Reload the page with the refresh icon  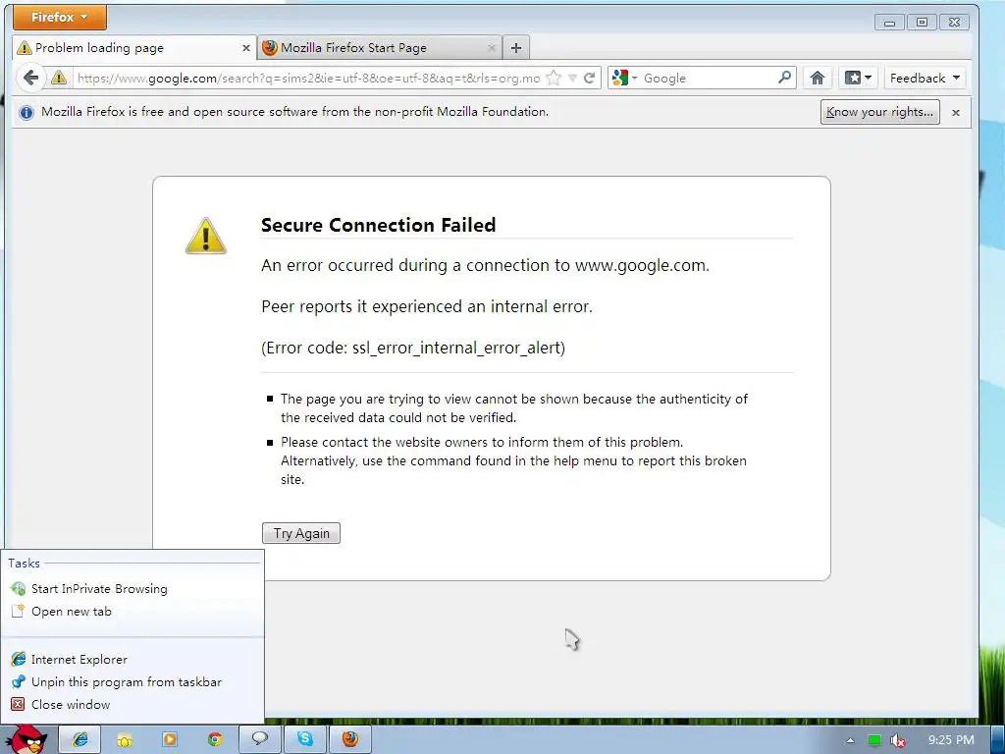(590, 79)
